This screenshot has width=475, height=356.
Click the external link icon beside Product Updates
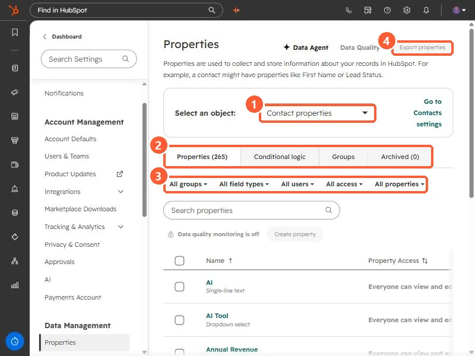120,174
